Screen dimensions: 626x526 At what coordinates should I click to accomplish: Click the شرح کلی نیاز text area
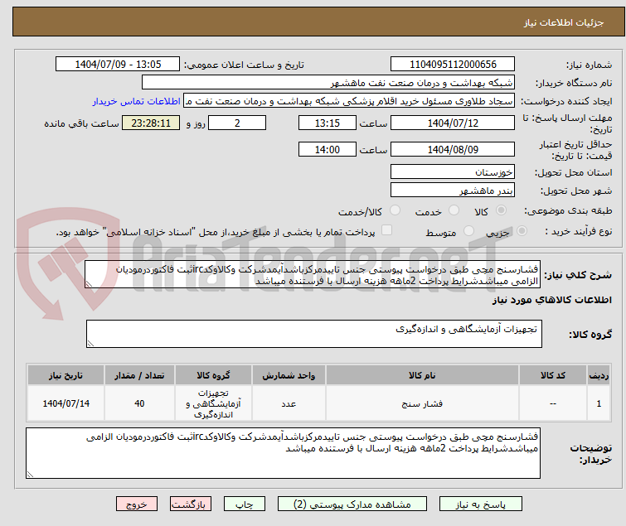pos(313,274)
